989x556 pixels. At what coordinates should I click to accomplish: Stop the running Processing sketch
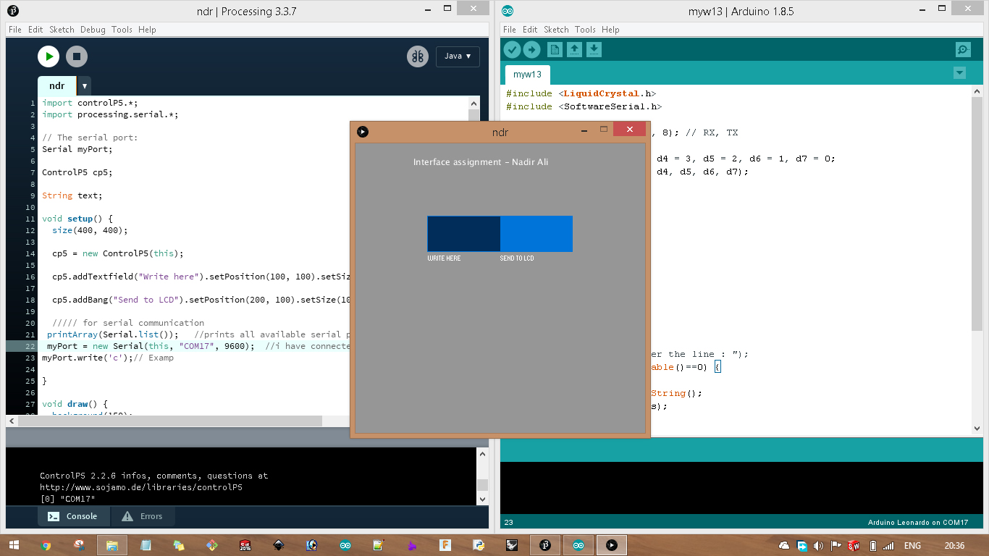click(x=77, y=56)
